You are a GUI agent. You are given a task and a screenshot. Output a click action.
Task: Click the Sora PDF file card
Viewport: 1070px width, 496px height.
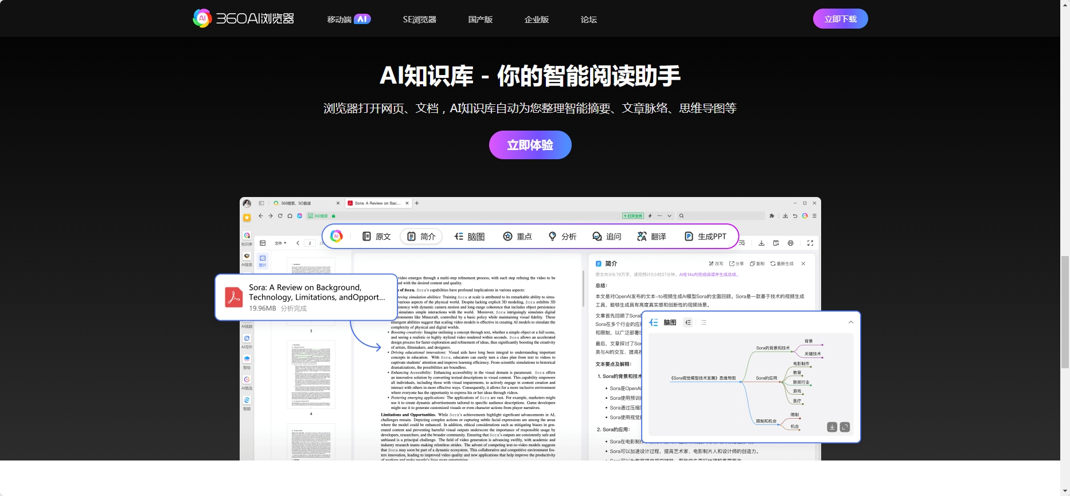(306, 297)
